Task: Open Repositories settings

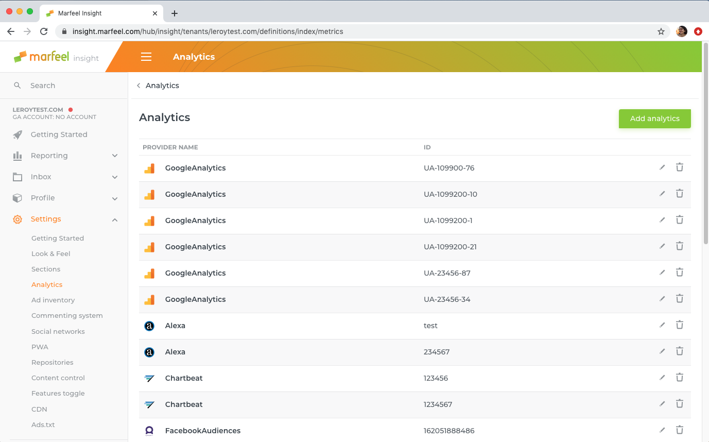Action: click(x=53, y=362)
